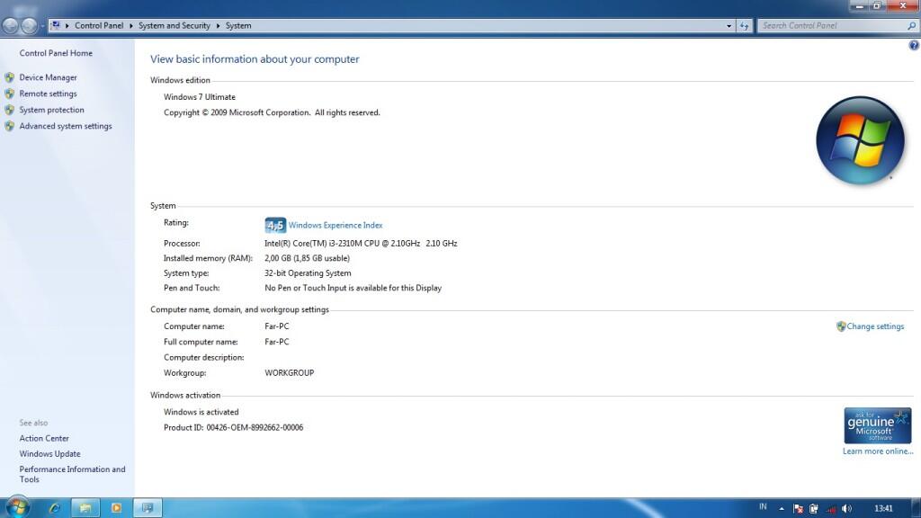Click the Back navigation button
The height and width of the screenshot is (518, 921).
pos(11,26)
